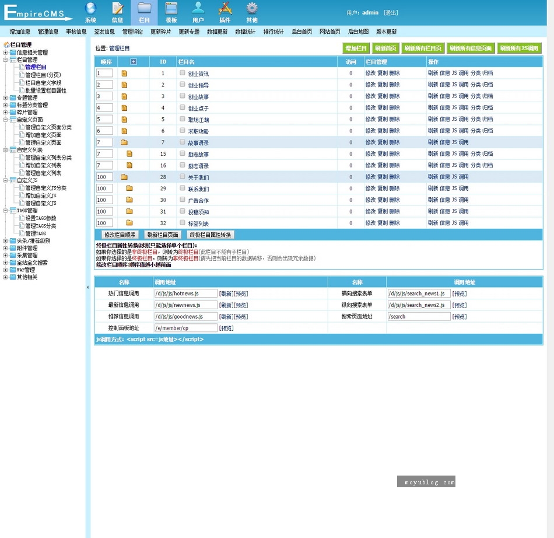Click the file icon for 励志语录 row

coord(129,166)
